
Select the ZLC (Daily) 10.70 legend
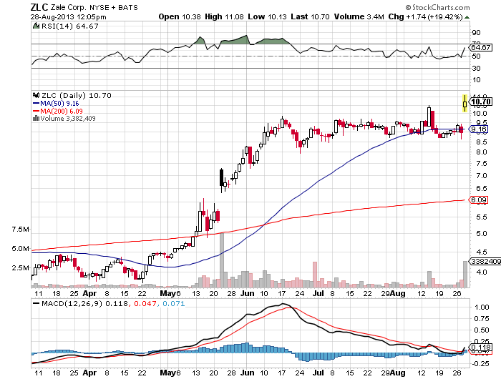coord(77,96)
